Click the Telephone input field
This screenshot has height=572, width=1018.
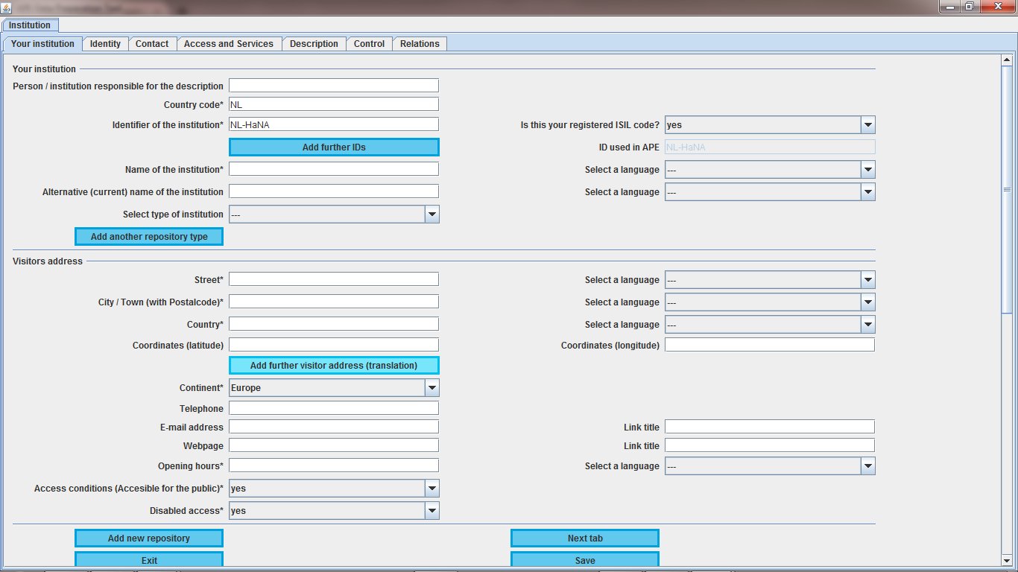pos(334,408)
